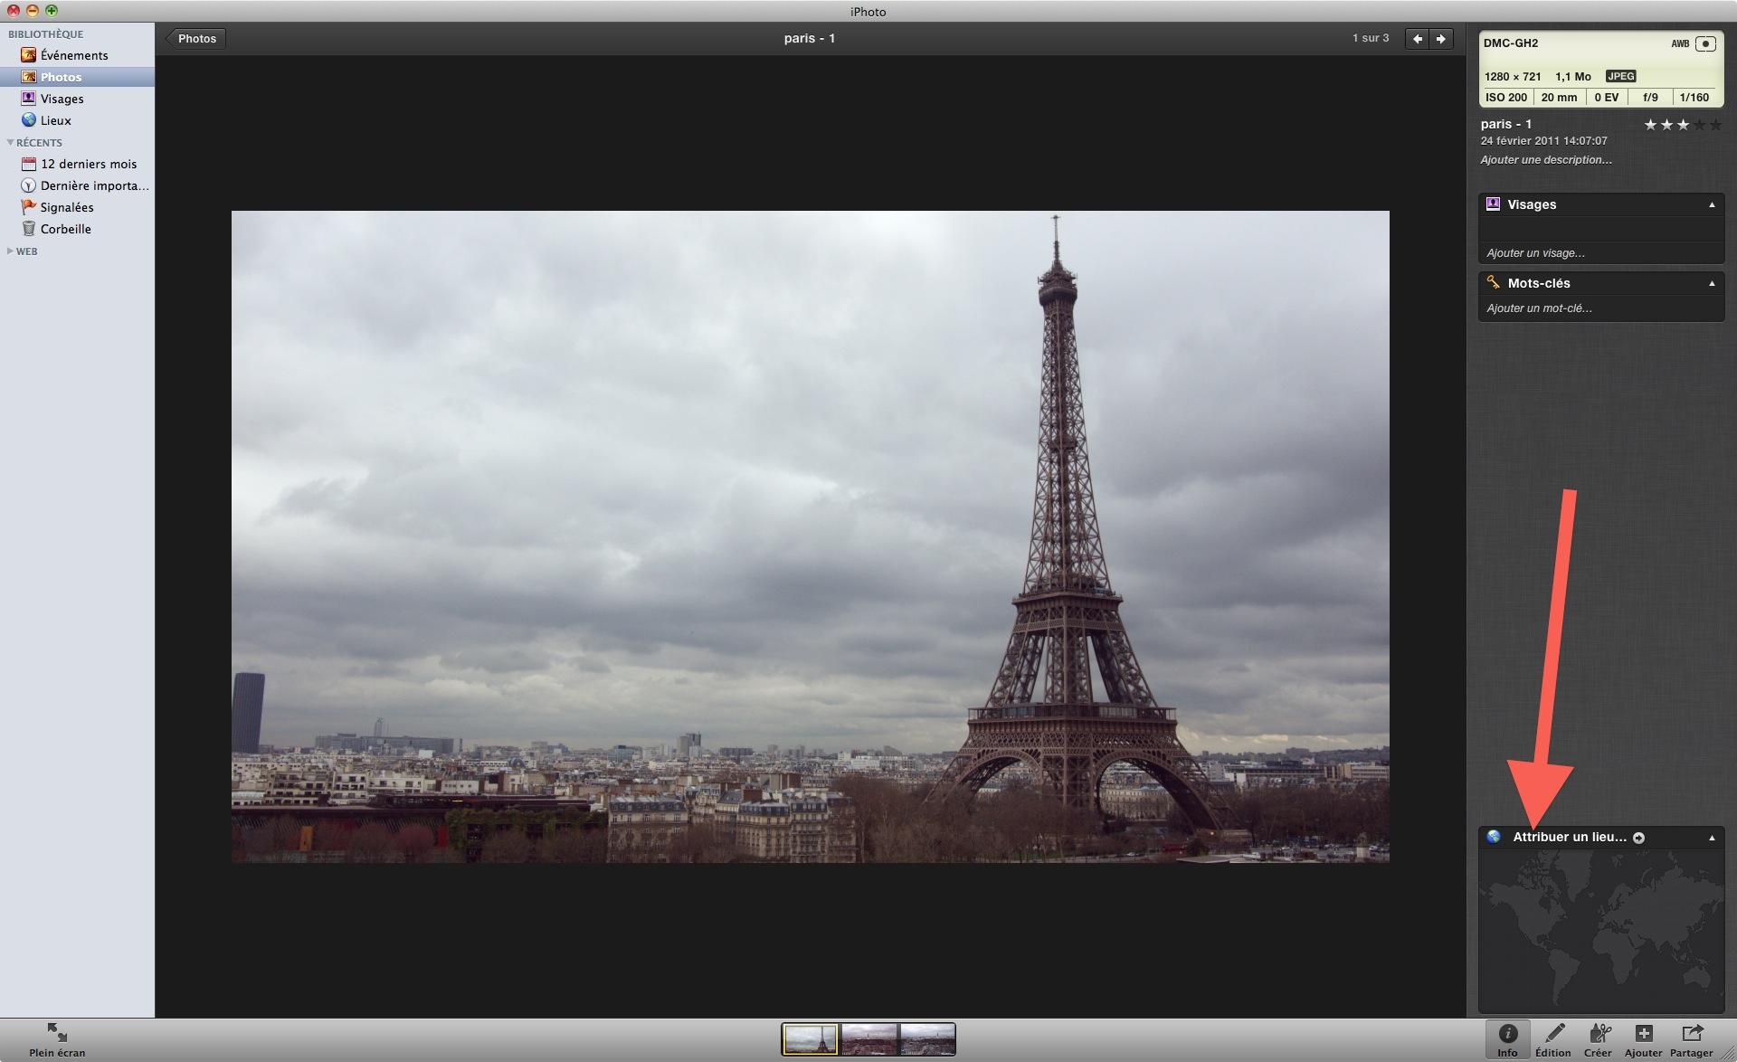The height and width of the screenshot is (1062, 1737).
Task: Select the second thumbnail in filmstrip
Action: 869,1039
